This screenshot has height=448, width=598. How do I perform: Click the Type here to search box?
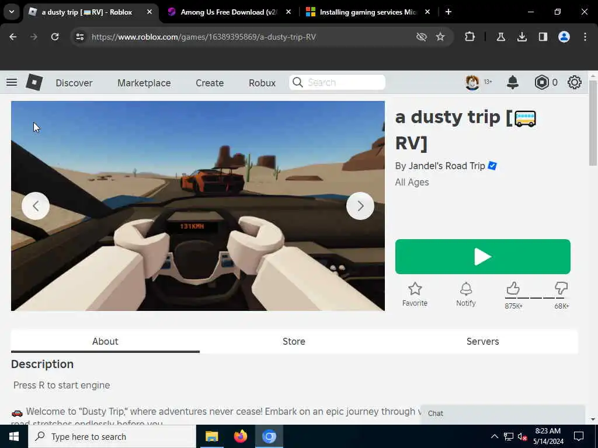(x=112, y=436)
